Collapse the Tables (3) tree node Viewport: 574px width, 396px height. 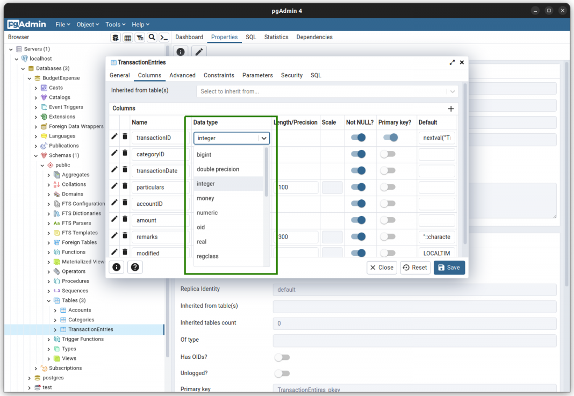click(48, 300)
